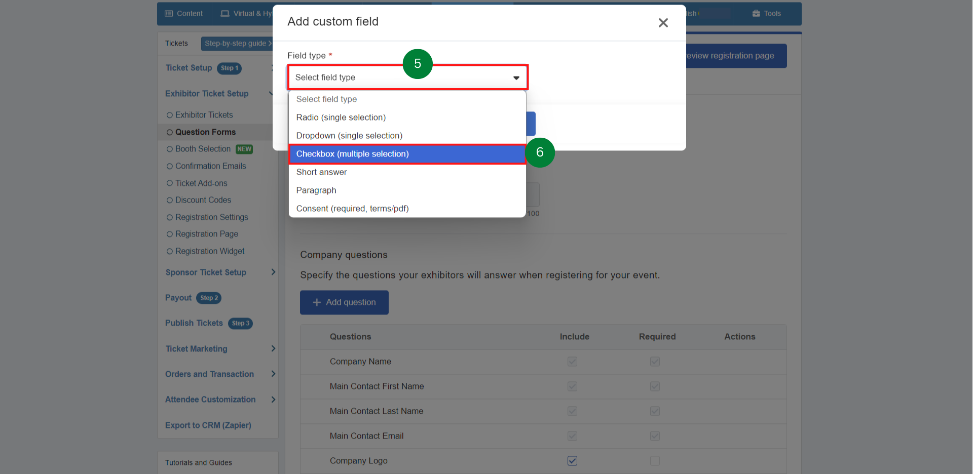Click the plus icon on Add question
This screenshot has width=973, height=474.
point(317,302)
